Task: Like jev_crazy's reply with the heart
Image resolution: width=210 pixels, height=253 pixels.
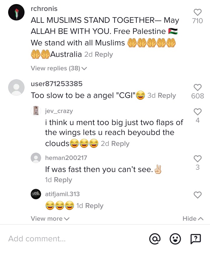Action: tap(197, 112)
